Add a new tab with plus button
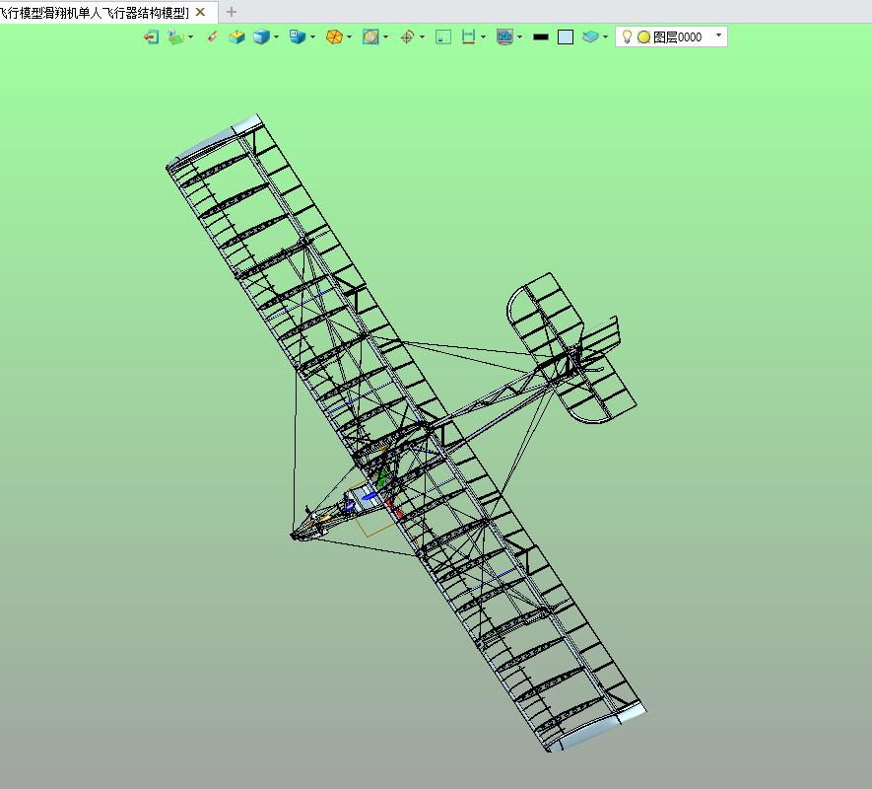Viewport: 872px width, 789px height. pyautogui.click(x=232, y=12)
